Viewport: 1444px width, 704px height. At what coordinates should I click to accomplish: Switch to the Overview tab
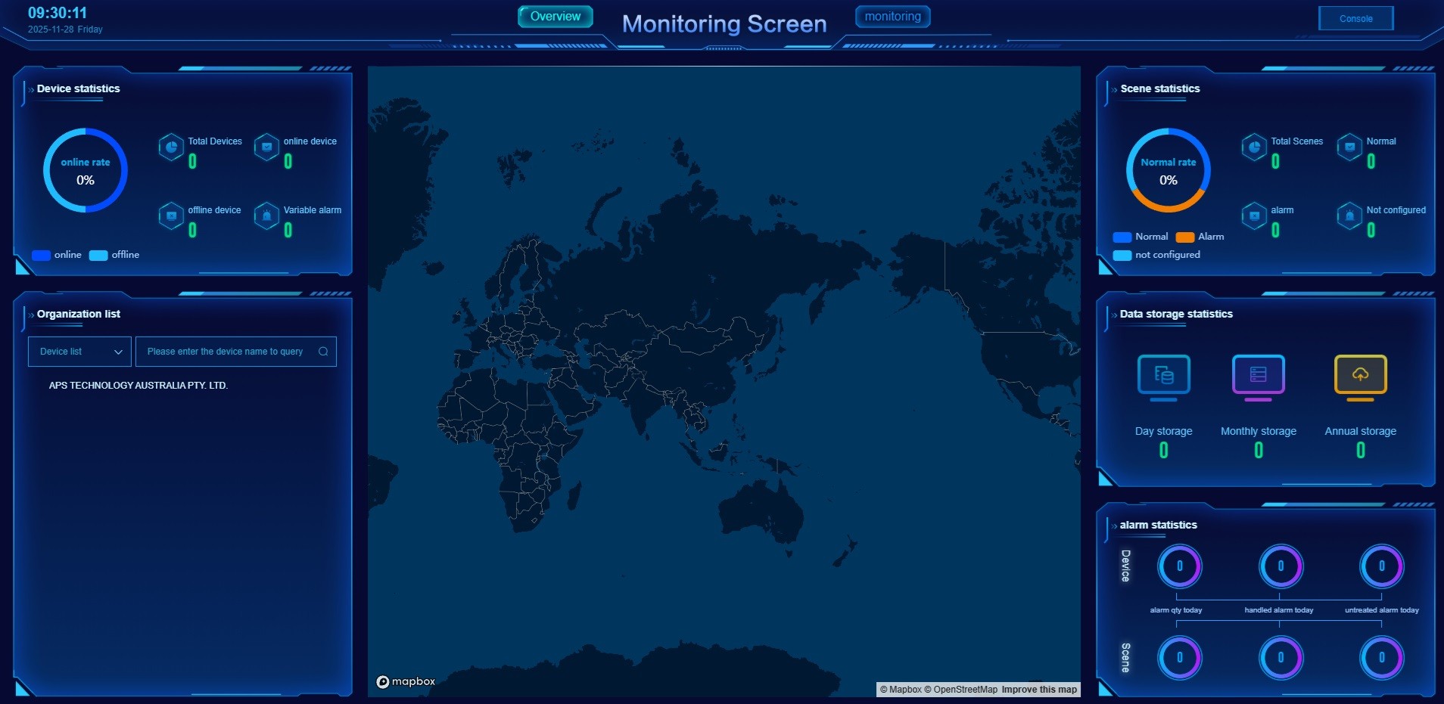pos(556,17)
